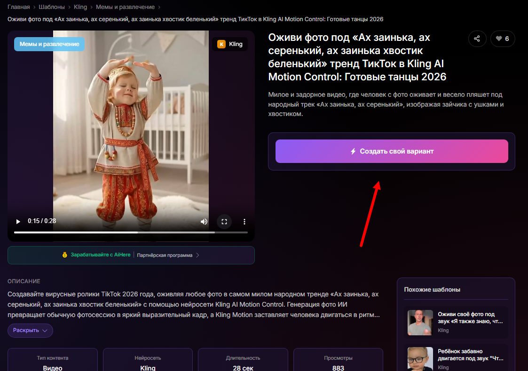Image resolution: width=528 pixels, height=371 pixels.
Task: Click the chevron after Партнёрская программа
Action: (x=197, y=255)
